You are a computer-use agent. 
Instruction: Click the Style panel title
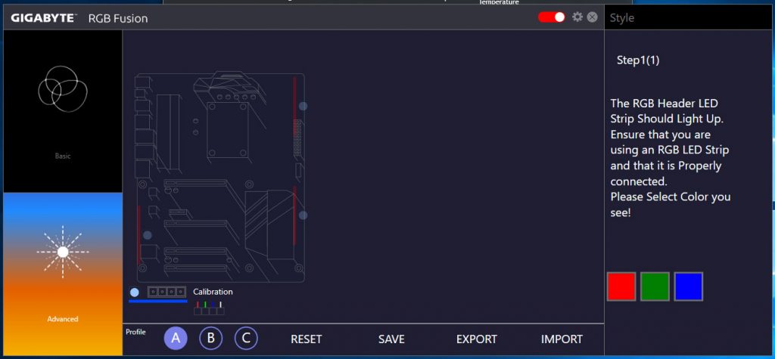(x=622, y=18)
